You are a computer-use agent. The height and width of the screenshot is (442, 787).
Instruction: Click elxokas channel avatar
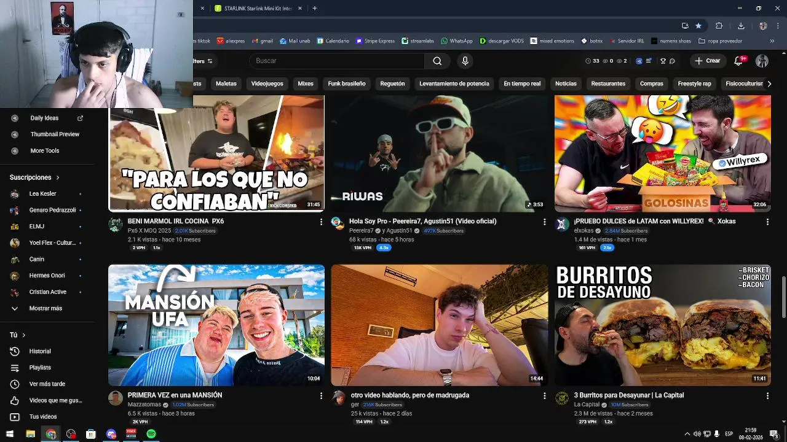[x=562, y=224]
